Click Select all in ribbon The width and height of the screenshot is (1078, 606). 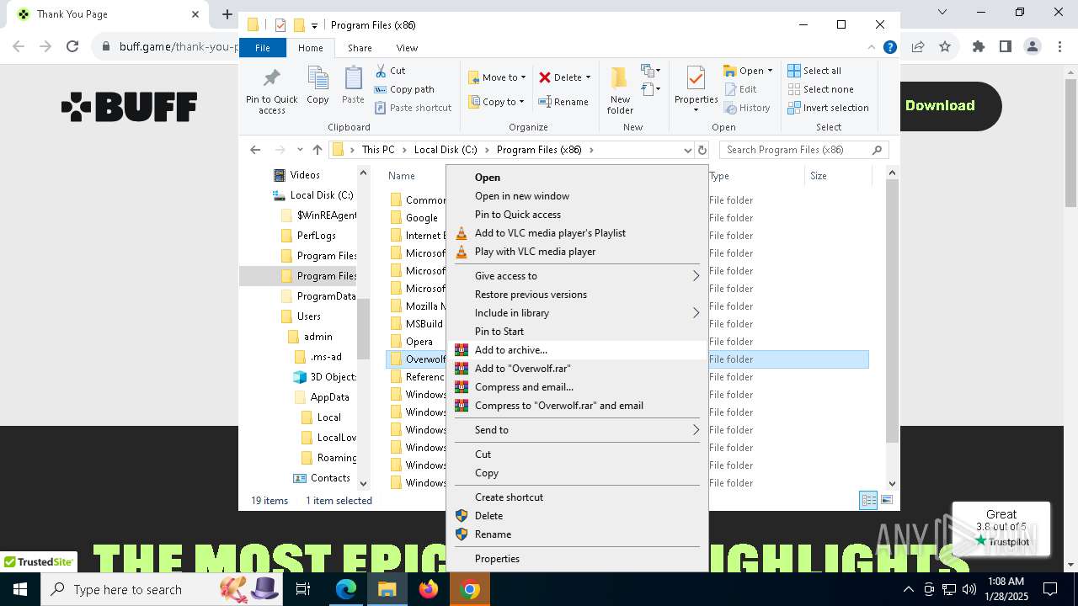[x=814, y=71]
